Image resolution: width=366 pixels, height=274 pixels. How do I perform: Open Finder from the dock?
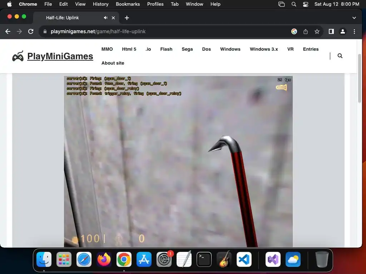(44, 259)
